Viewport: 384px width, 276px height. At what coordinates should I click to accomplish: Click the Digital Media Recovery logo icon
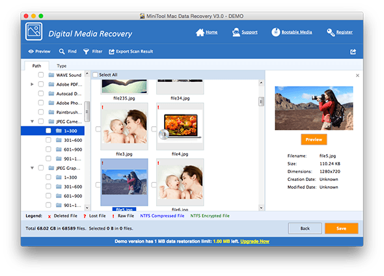click(x=34, y=32)
